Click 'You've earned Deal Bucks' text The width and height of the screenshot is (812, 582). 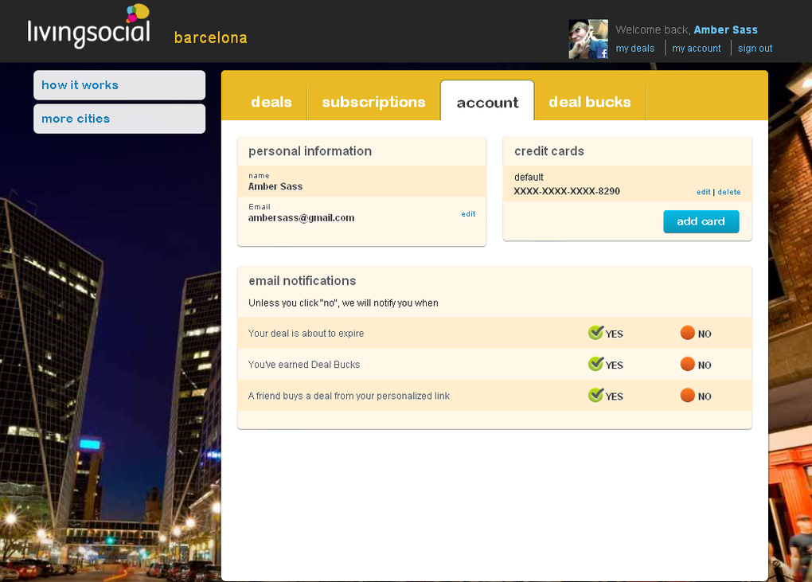[x=304, y=365]
